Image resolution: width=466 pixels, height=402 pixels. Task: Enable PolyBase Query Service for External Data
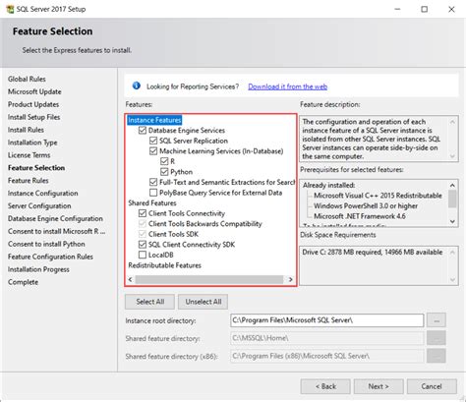coord(153,193)
